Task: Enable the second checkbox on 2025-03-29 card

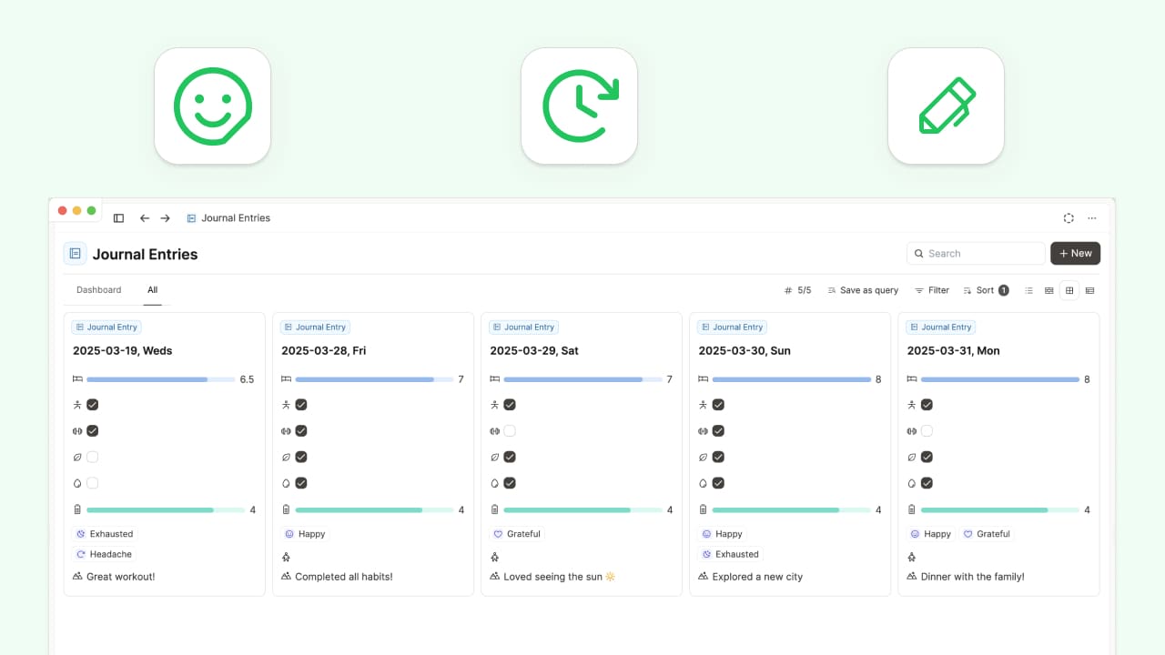Action: (x=510, y=431)
